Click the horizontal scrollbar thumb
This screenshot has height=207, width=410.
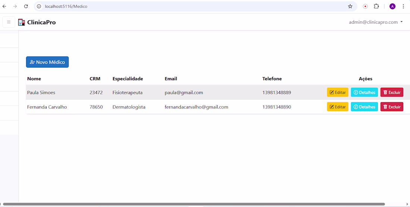(194, 204)
